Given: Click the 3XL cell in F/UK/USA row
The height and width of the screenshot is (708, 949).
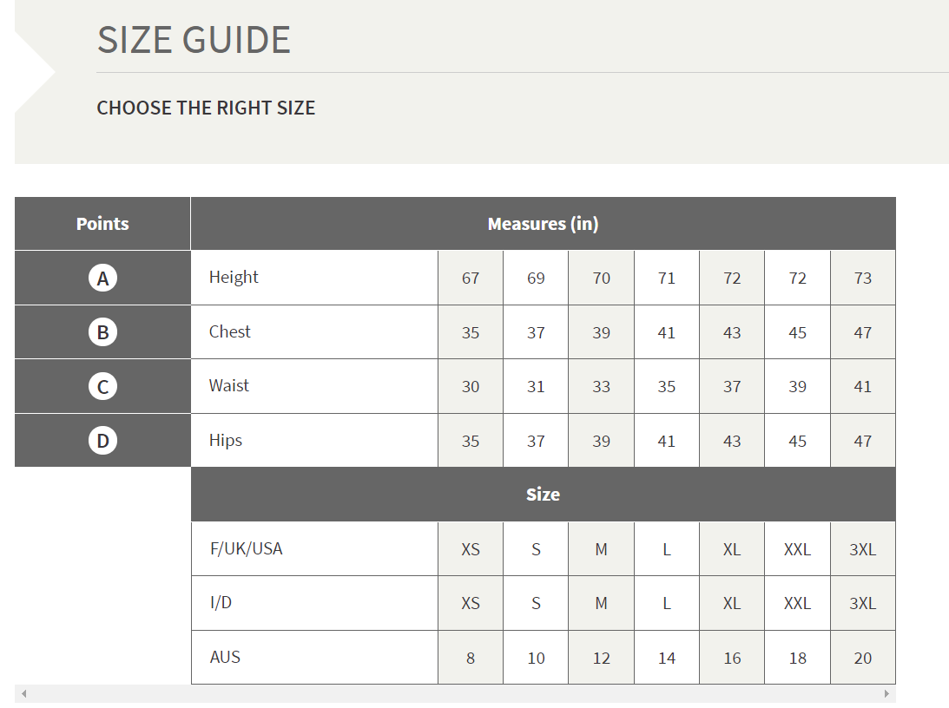Looking at the screenshot, I should [x=862, y=549].
